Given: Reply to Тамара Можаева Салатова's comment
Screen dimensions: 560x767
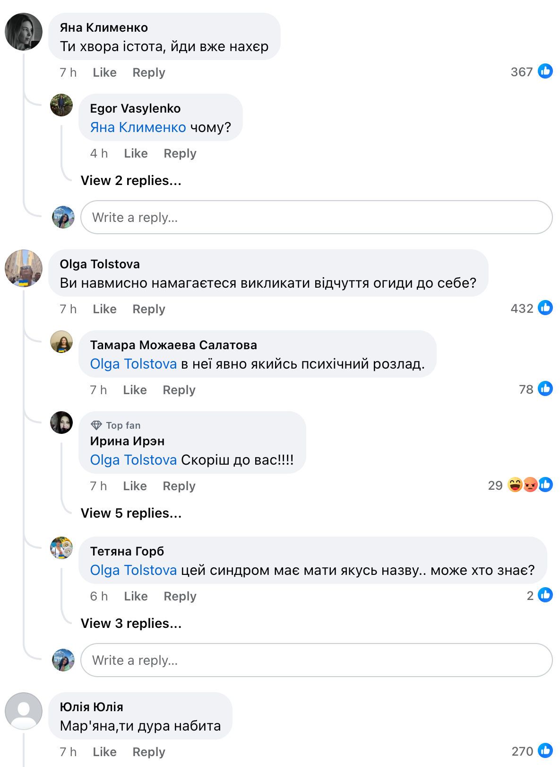Looking at the screenshot, I should point(179,390).
